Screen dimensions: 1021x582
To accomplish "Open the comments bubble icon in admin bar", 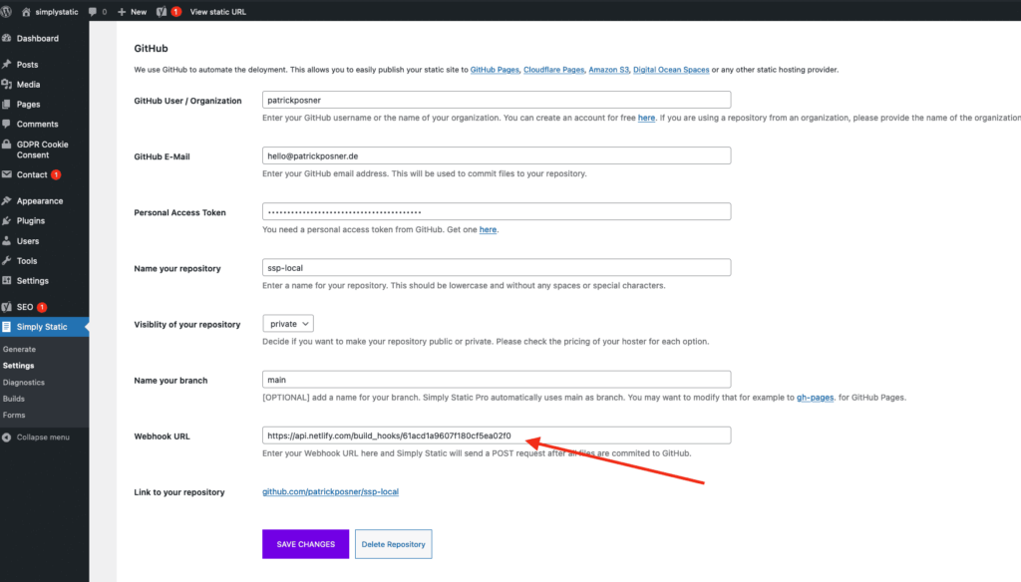I will point(93,12).
